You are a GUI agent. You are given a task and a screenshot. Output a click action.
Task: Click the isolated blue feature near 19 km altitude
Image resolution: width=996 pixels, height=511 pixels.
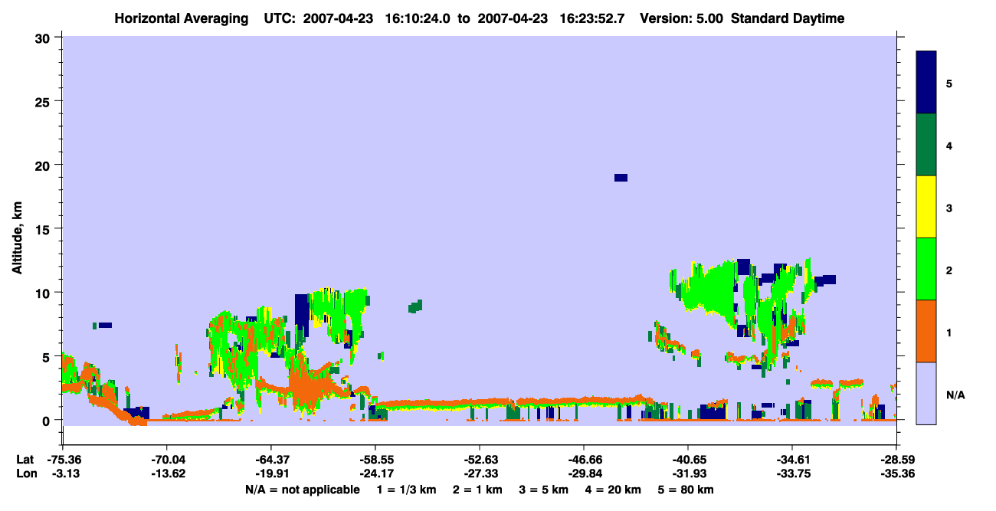(621, 178)
